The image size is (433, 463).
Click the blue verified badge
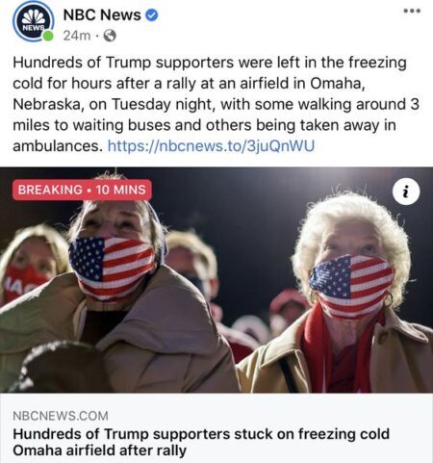(x=152, y=15)
